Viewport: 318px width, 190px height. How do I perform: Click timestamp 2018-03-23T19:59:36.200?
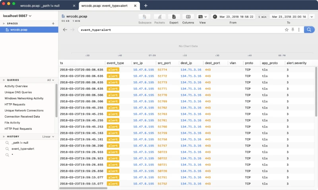tap(81, 146)
